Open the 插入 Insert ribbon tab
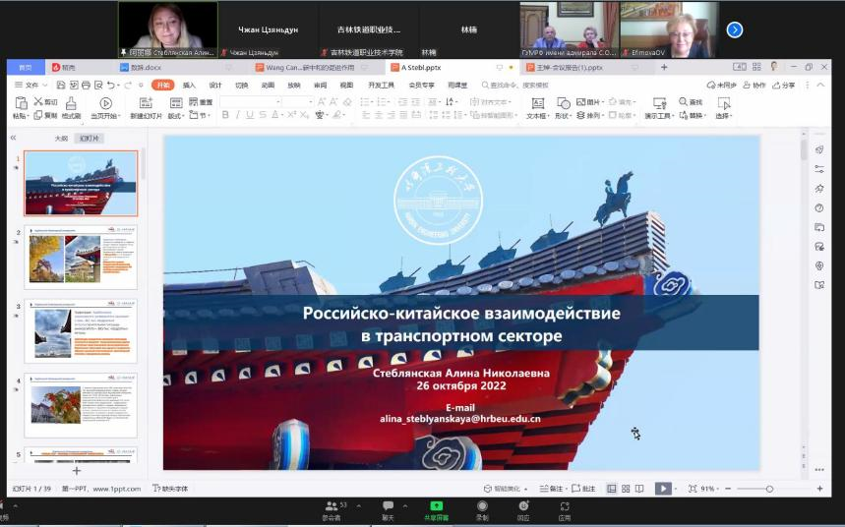The width and height of the screenshot is (845, 527). point(189,86)
